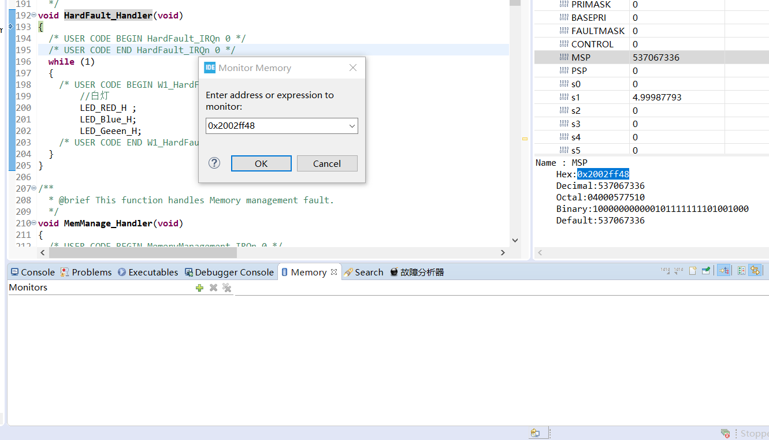Viewport: 769px width, 440px height.
Task: Pin the current memory monitor
Action: 705,270
